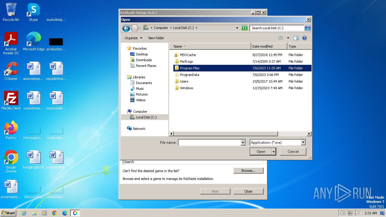Open the livinglength.rtf document

(x=33, y=160)
